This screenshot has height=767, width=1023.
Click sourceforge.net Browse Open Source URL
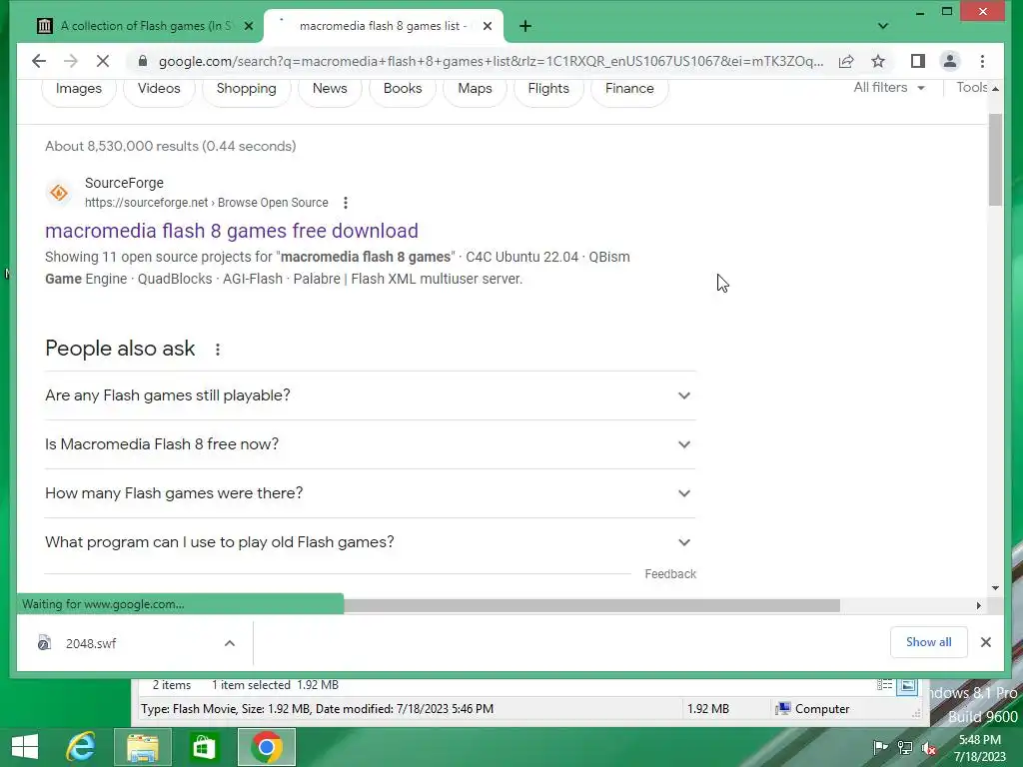206,203
